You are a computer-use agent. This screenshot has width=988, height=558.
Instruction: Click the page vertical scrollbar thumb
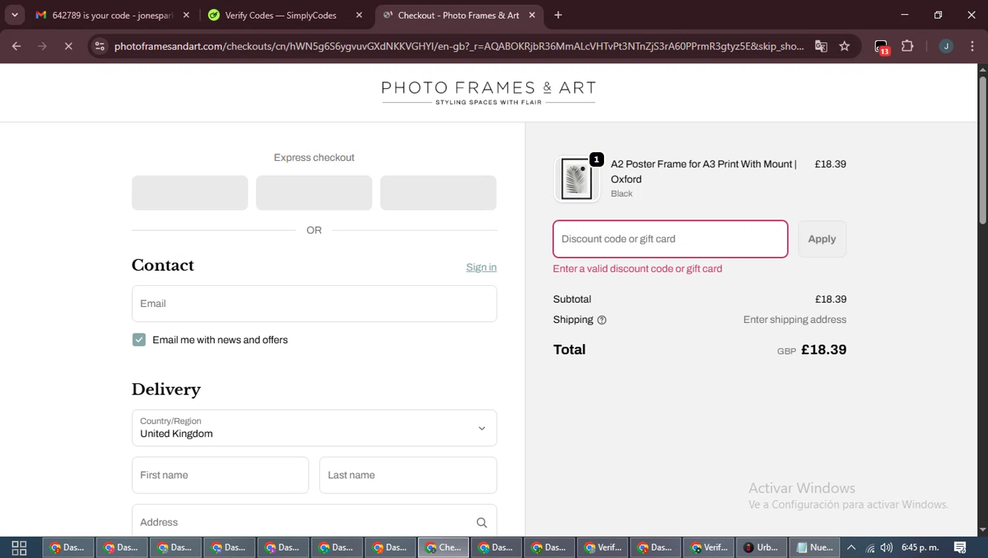click(x=983, y=151)
